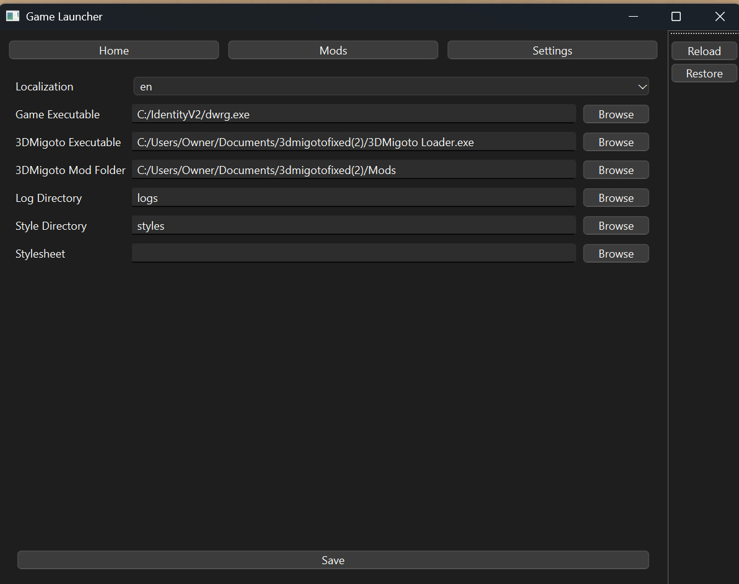Viewport: 739px width, 584px height.
Task: Expand the "en" combo box chevron
Action: (x=642, y=86)
